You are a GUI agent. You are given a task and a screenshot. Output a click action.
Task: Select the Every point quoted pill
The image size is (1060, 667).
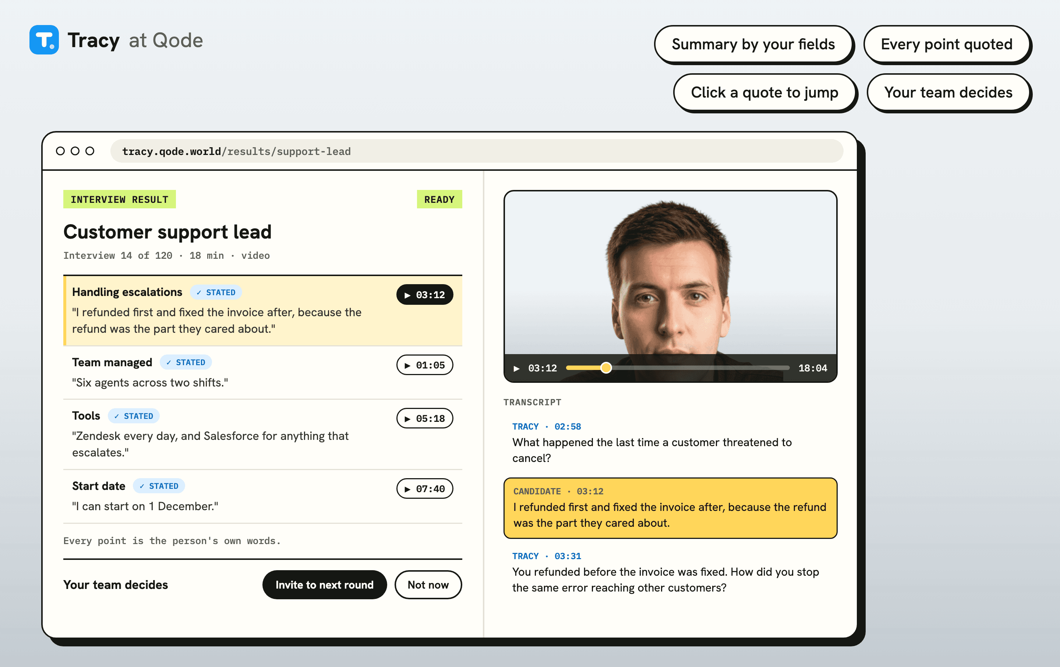tap(946, 44)
